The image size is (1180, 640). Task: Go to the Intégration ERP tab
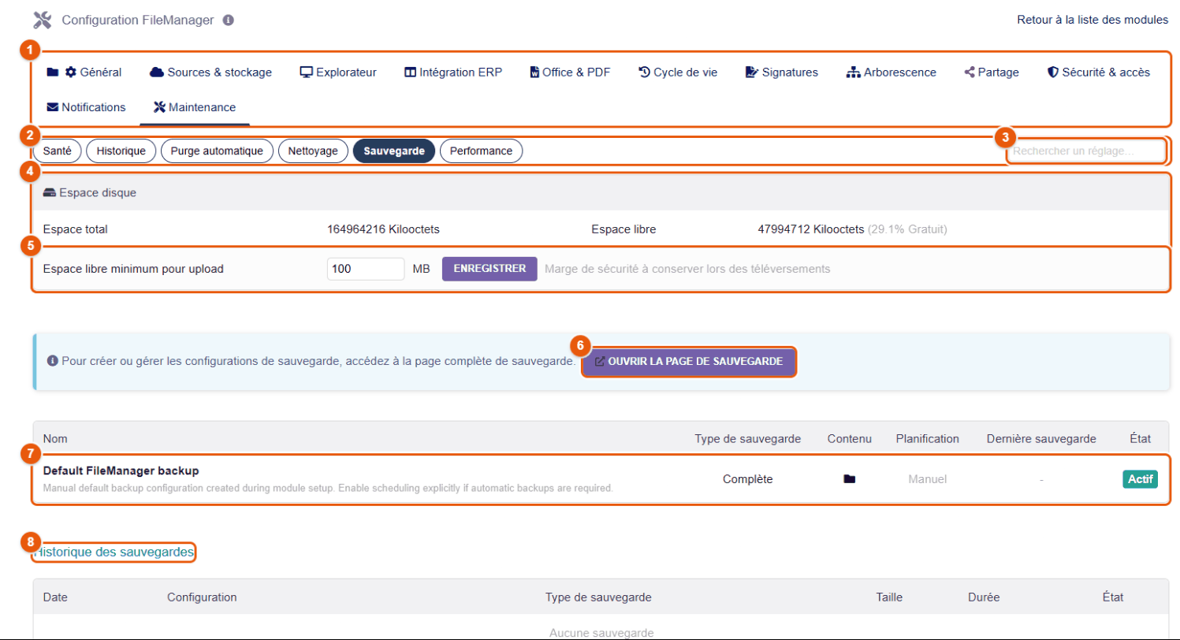[x=453, y=73]
